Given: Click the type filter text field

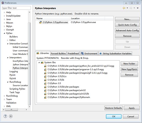Looking at the screenshot, I should (x=16, y=8).
